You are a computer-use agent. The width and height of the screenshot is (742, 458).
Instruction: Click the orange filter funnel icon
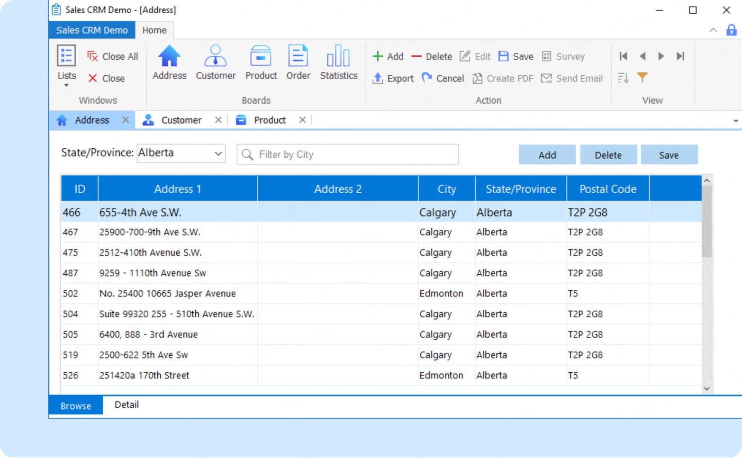tap(642, 78)
